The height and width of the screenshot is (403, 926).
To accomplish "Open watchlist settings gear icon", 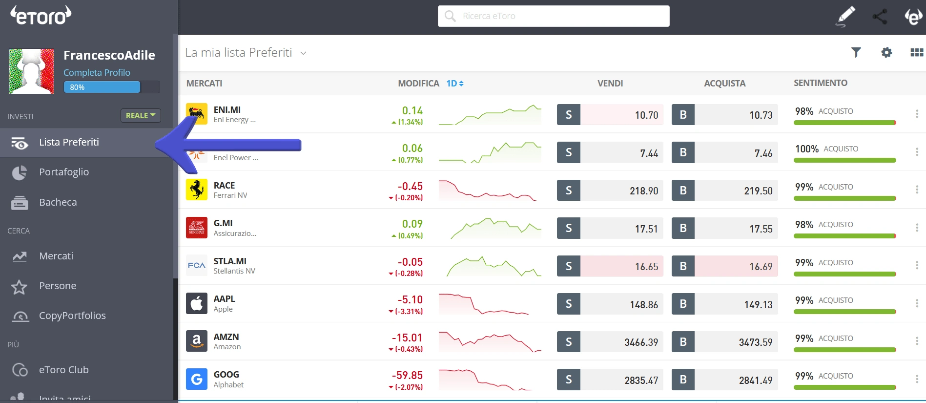I will [x=886, y=52].
